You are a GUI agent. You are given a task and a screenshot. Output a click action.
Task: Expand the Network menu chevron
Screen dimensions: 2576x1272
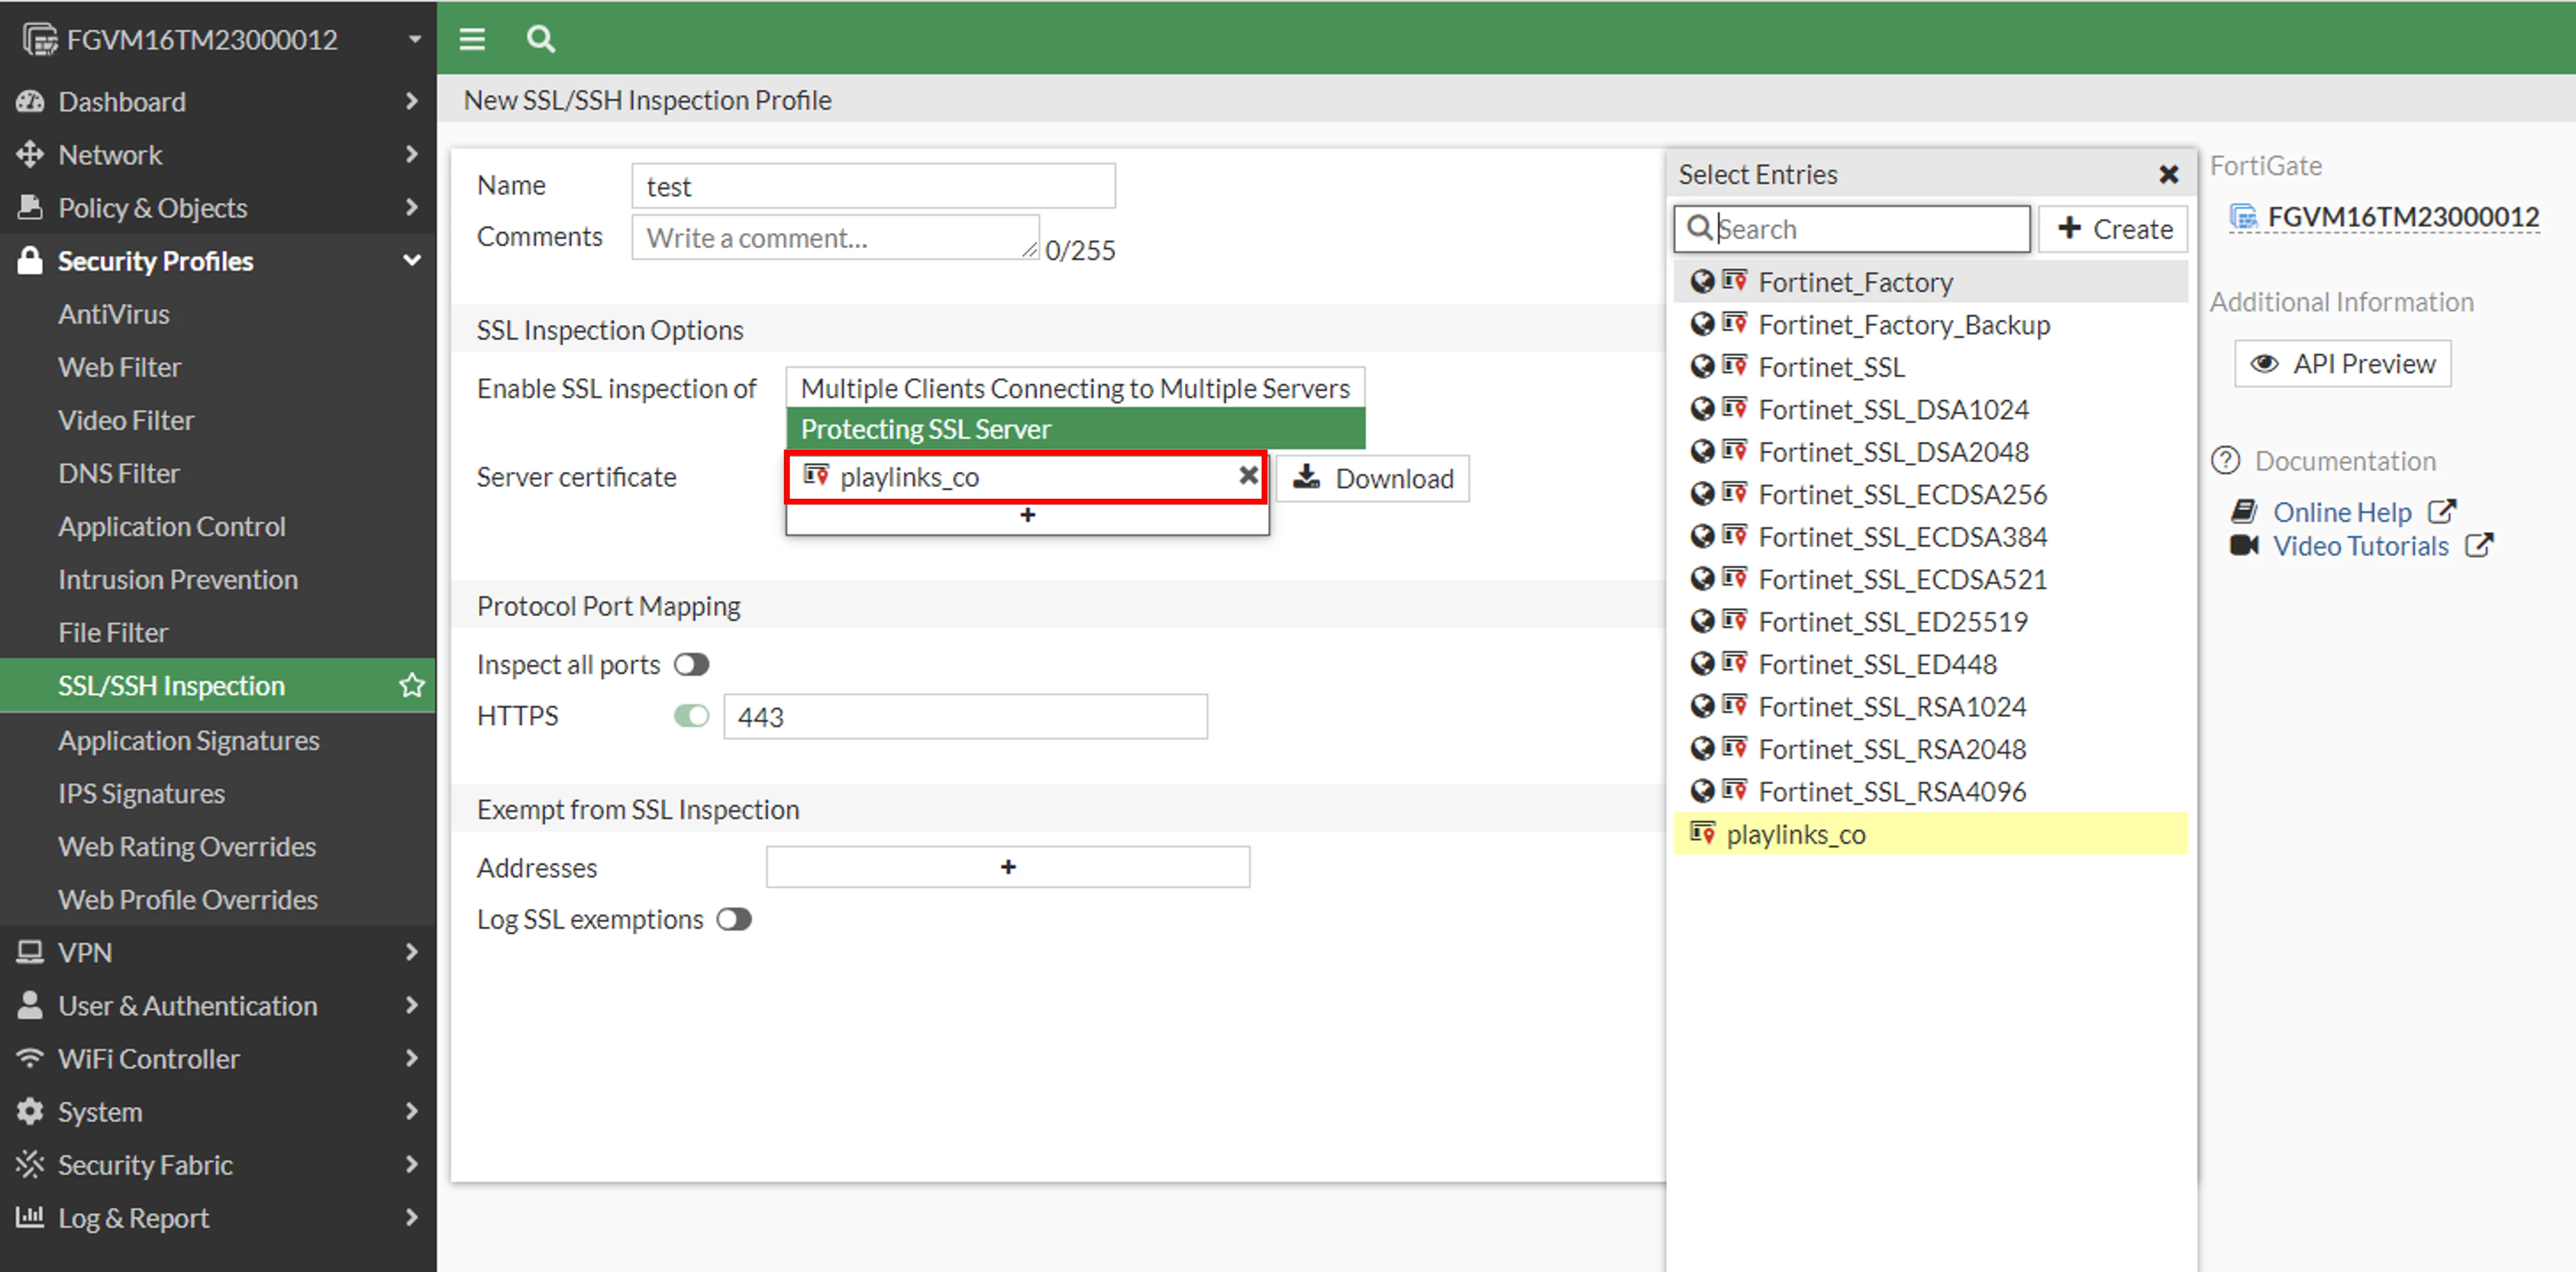coord(412,154)
